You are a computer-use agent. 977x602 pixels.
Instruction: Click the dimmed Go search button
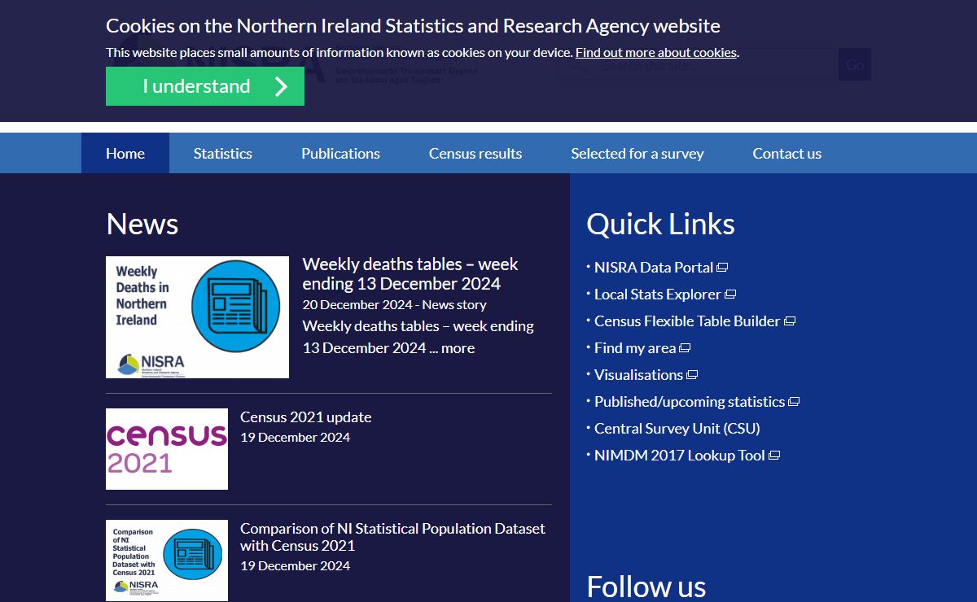click(855, 64)
